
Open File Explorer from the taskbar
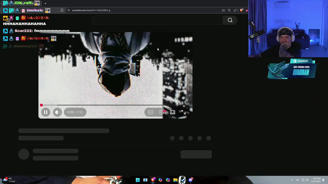pyautogui.click(x=175, y=180)
